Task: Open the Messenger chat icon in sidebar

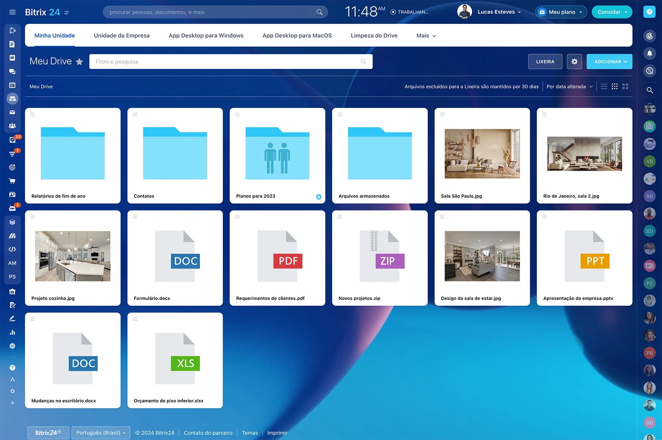Action: pyautogui.click(x=12, y=71)
